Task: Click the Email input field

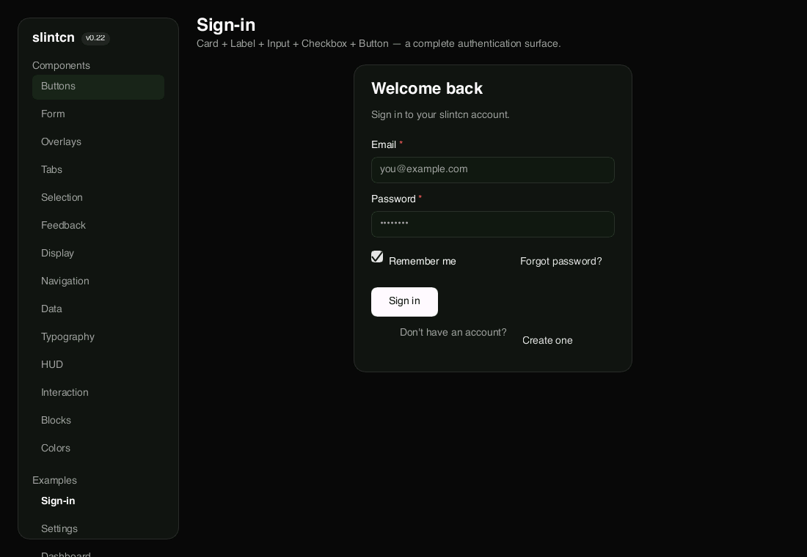Action: pos(492,170)
